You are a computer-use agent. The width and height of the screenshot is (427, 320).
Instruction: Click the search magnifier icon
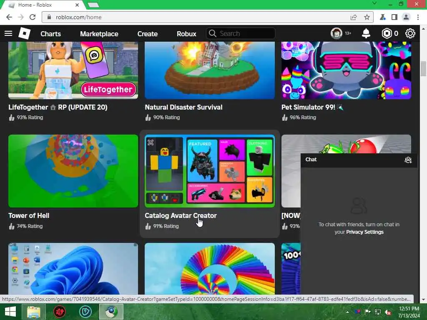(x=212, y=33)
